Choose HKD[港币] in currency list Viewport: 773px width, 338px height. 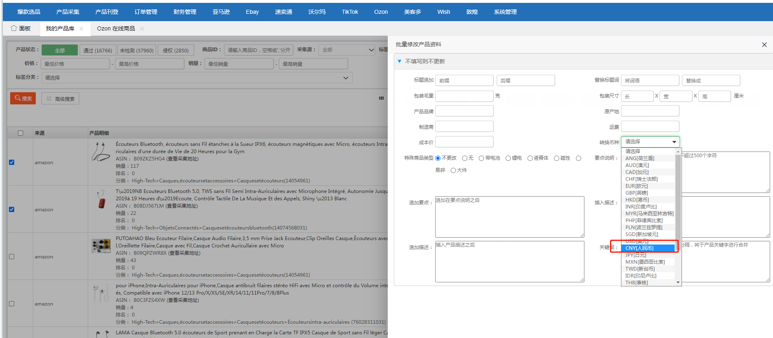tap(648, 200)
